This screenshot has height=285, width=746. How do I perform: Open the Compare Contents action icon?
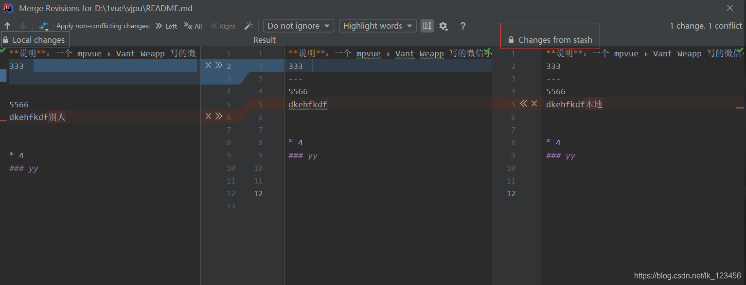click(x=44, y=26)
